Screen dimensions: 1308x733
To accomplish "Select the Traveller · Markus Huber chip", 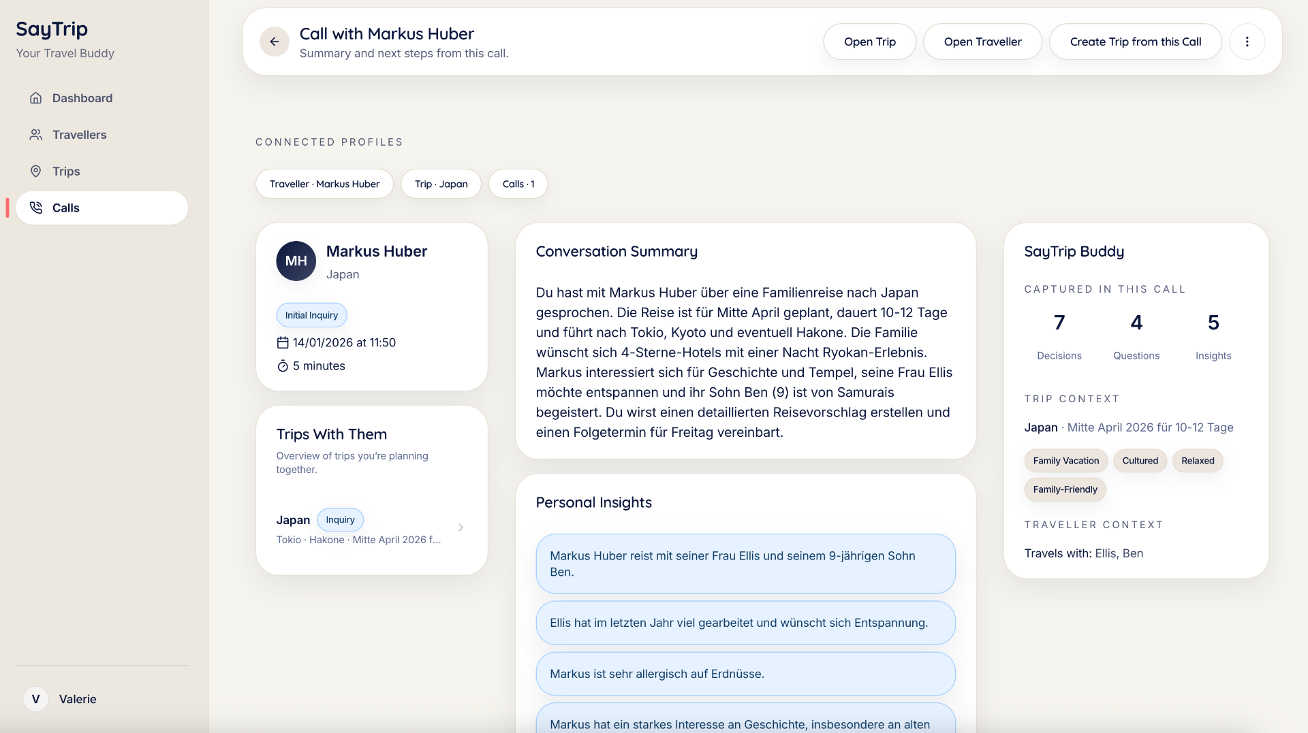I will (x=324, y=184).
